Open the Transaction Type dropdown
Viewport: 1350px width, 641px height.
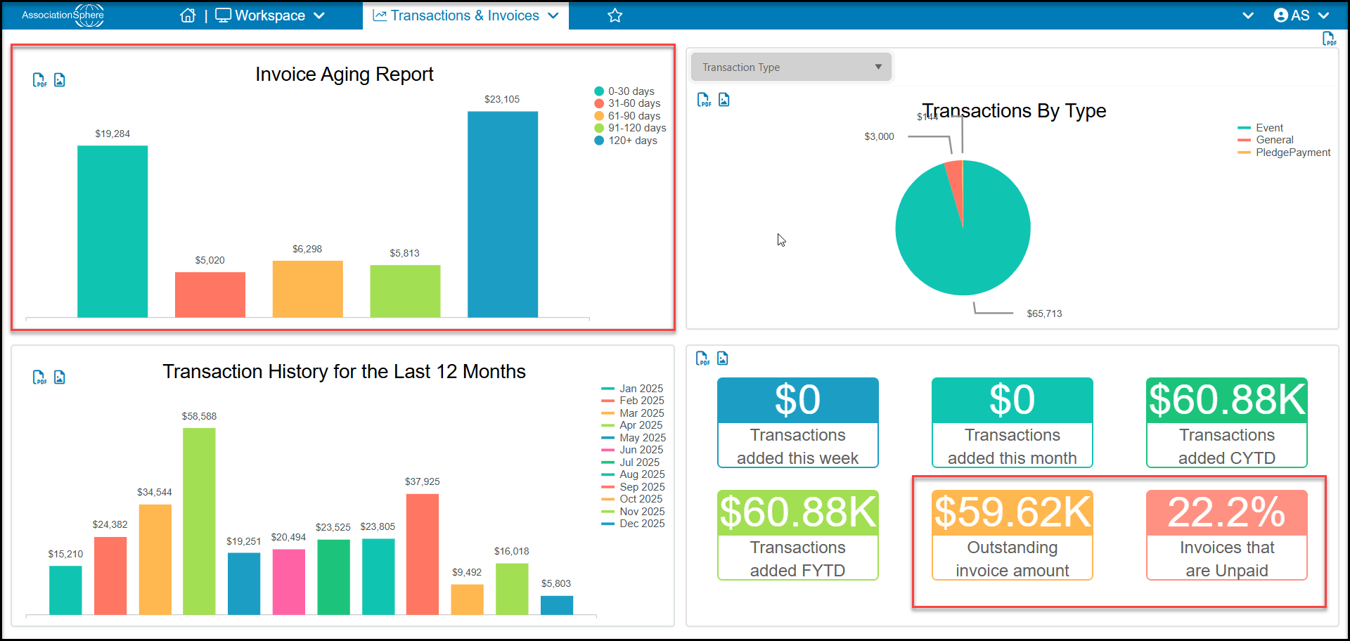pyautogui.click(x=791, y=67)
